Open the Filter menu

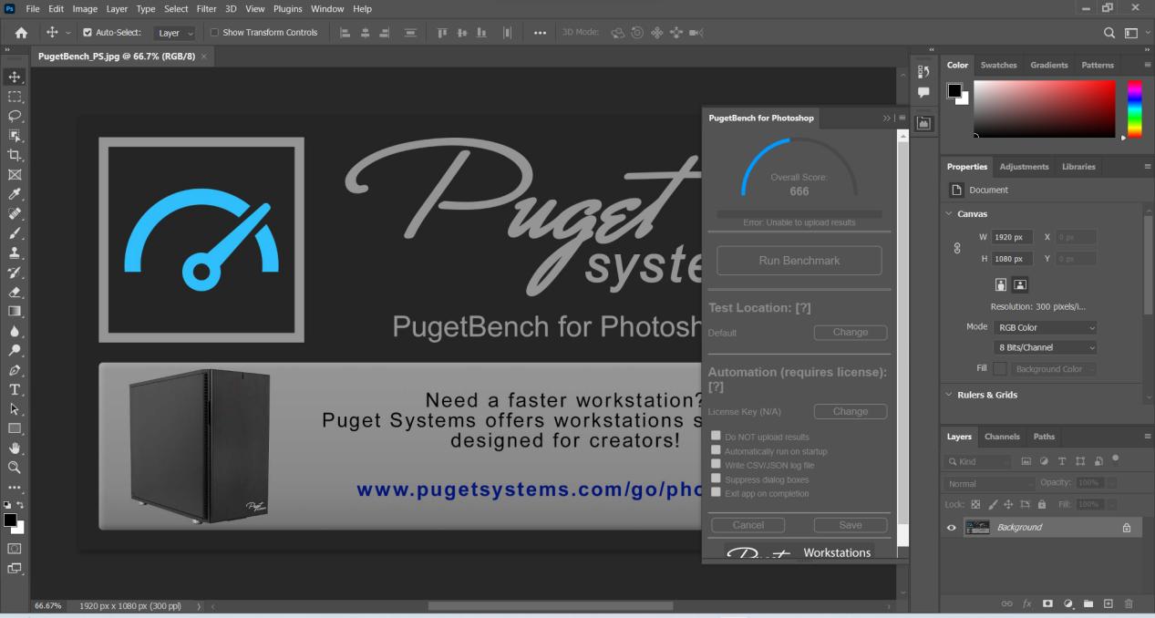click(205, 8)
